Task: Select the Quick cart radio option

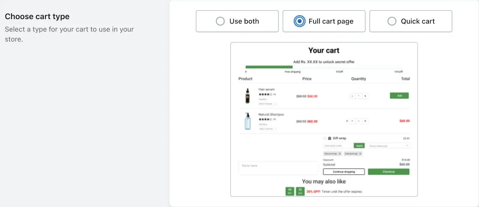Action: (x=411, y=21)
